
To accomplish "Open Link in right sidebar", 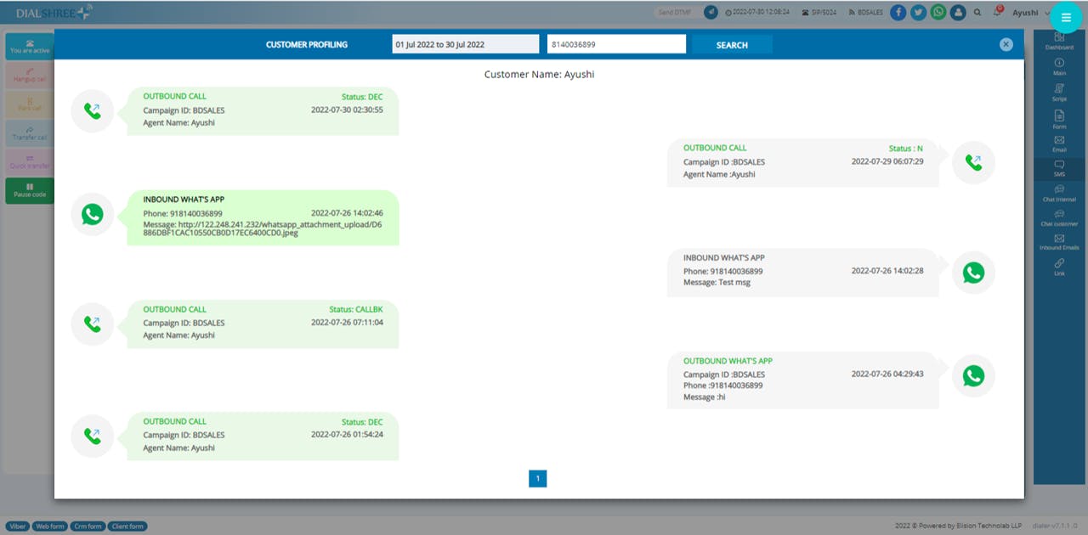I will [x=1059, y=267].
